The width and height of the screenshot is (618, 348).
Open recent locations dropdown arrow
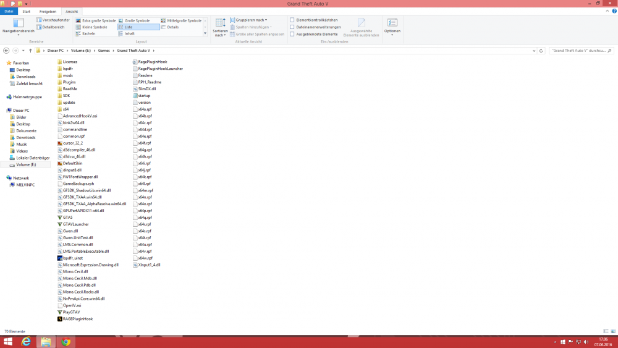point(23,51)
